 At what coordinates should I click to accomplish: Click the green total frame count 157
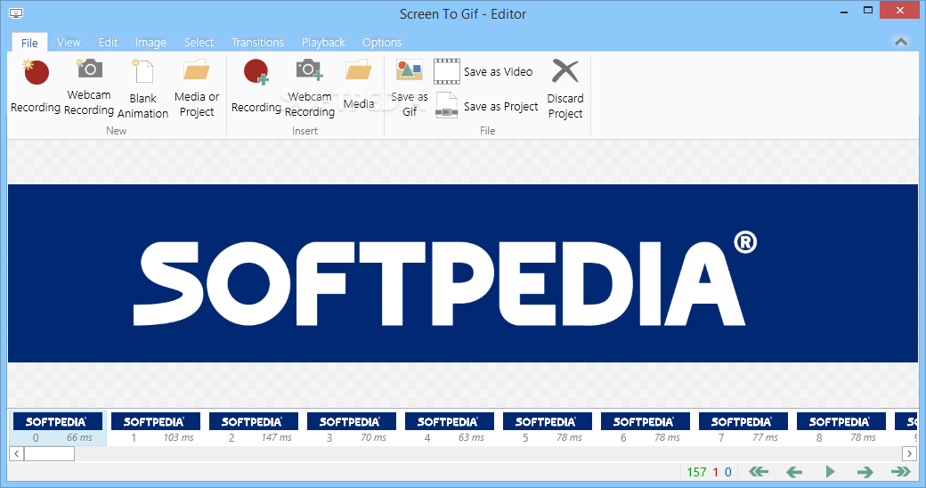(x=697, y=472)
